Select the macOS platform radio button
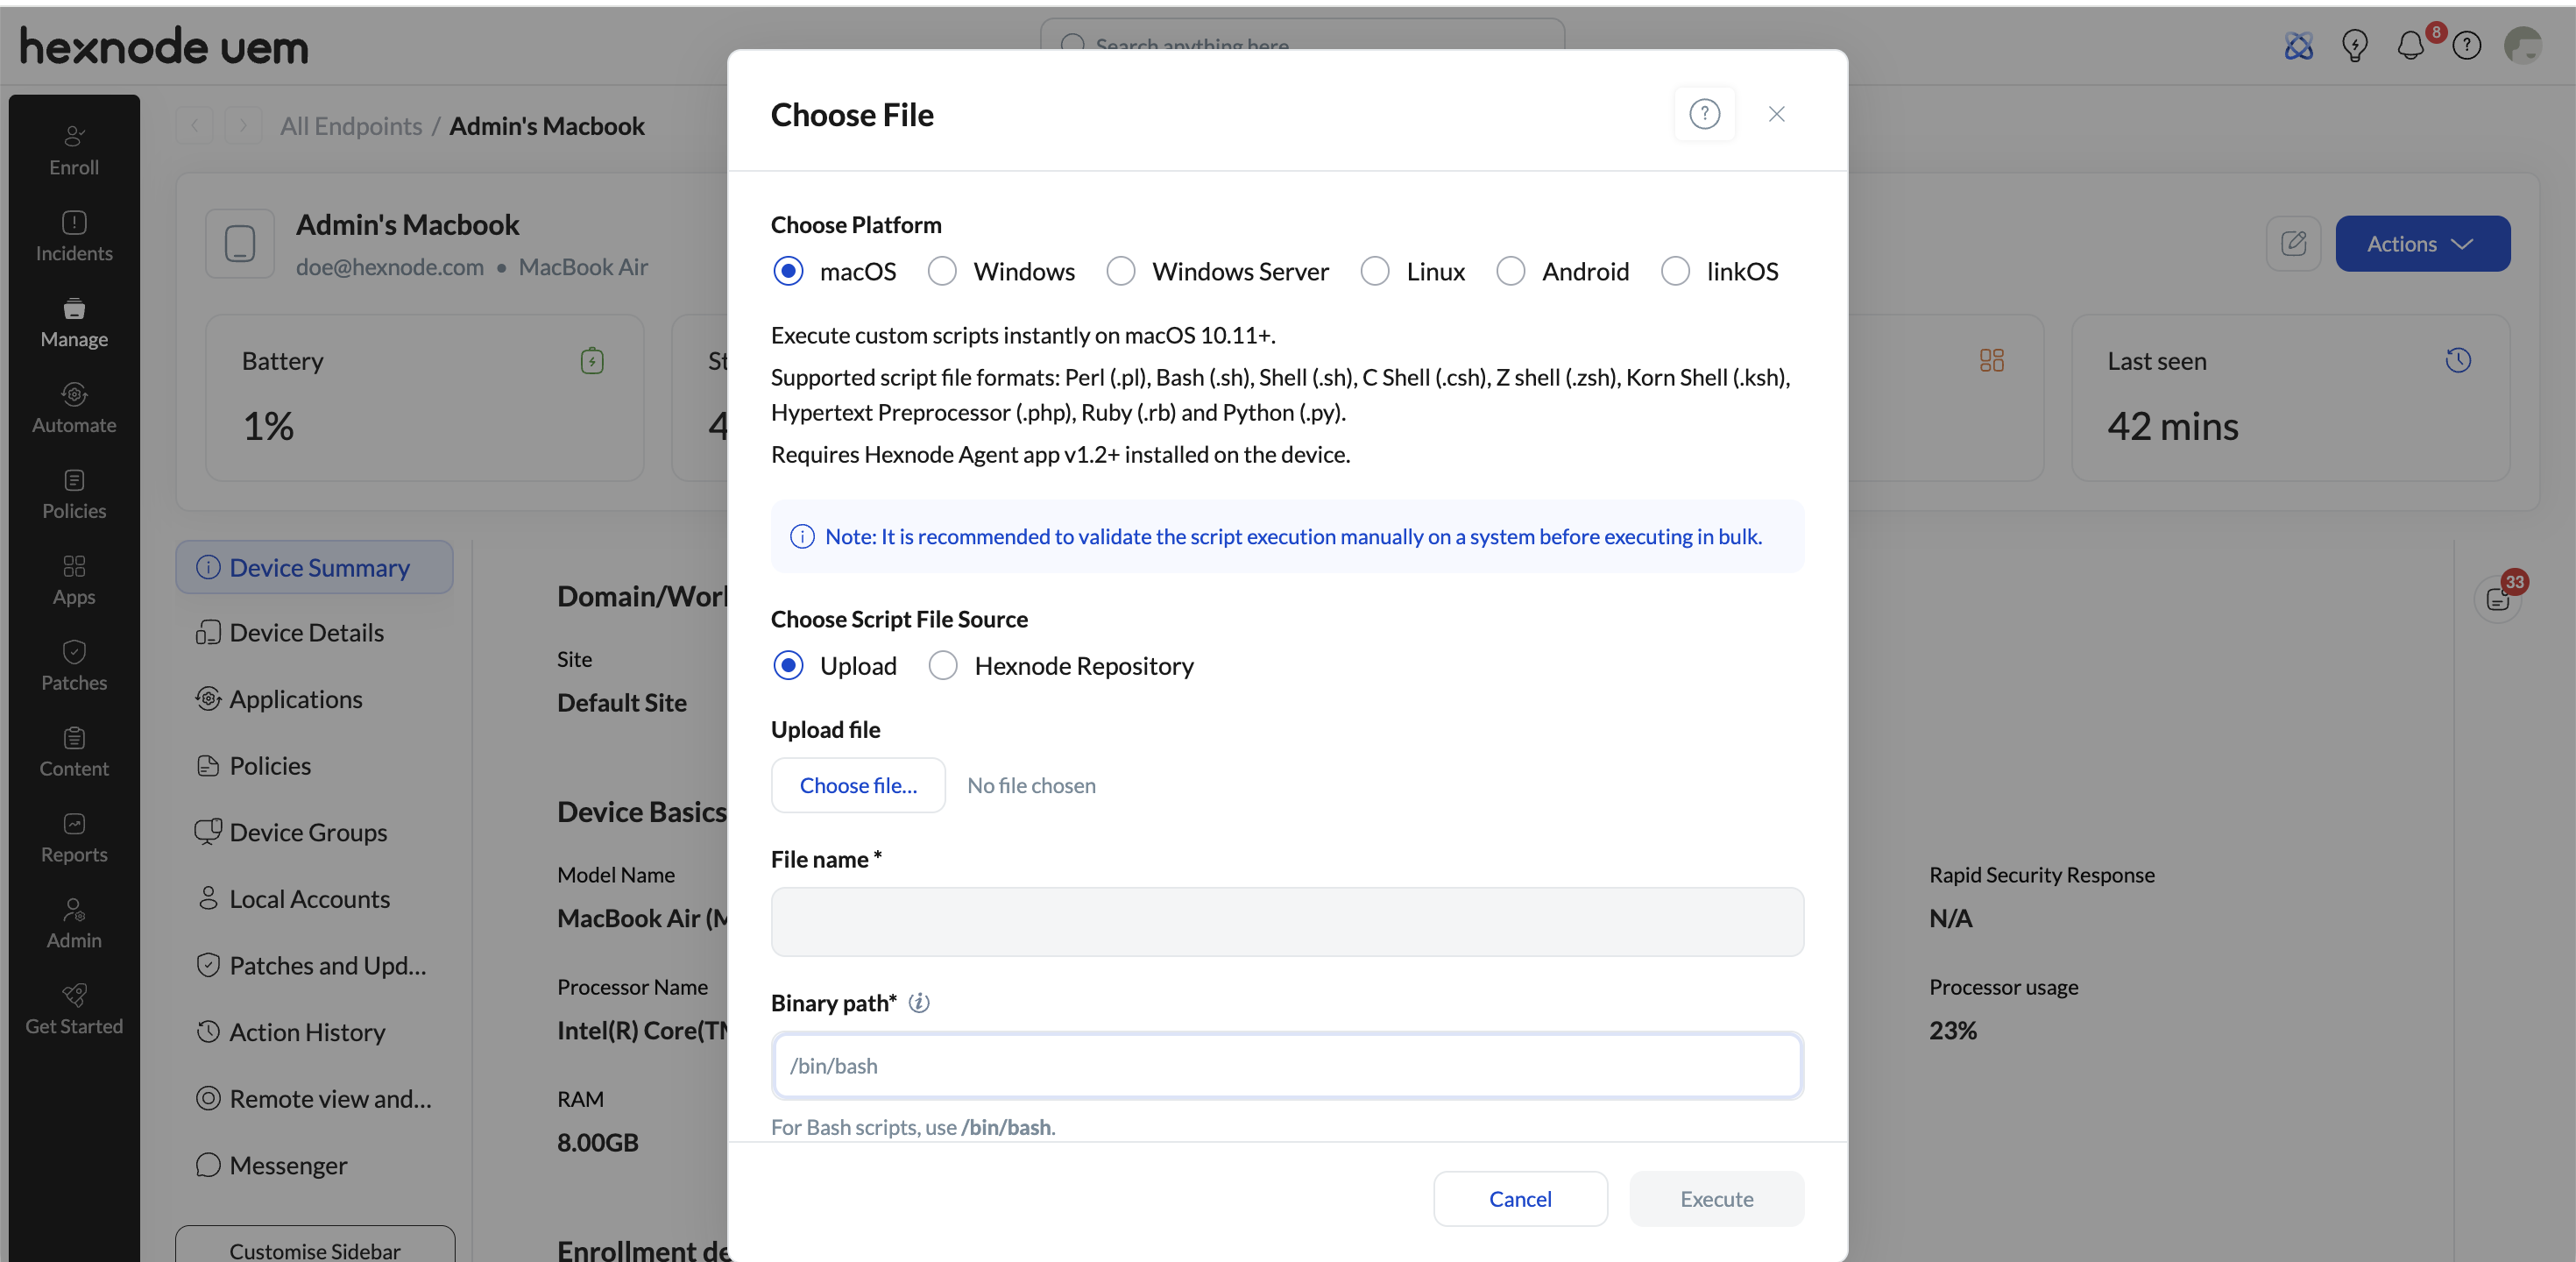The width and height of the screenshot is (2576, 1262). point(788,271)
